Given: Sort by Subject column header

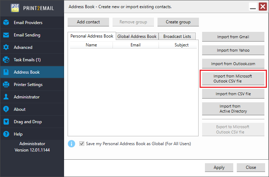Looking at the screenshot, I should (178, 45).
